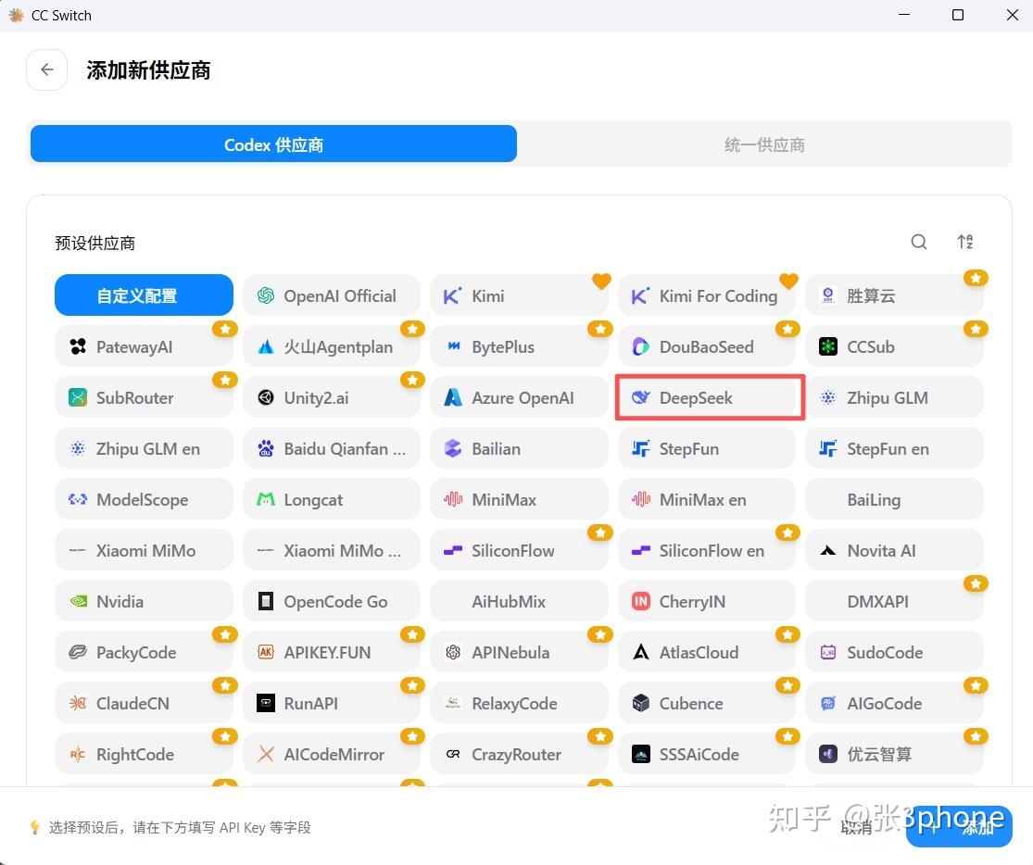Choose SSSAiCode provider
The height and width of the screenshot is (865, 1033).
pos(707,754)
